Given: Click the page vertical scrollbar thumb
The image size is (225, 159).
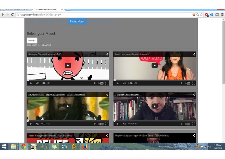Looking at the screenshot, I should (x=223, y=52).
